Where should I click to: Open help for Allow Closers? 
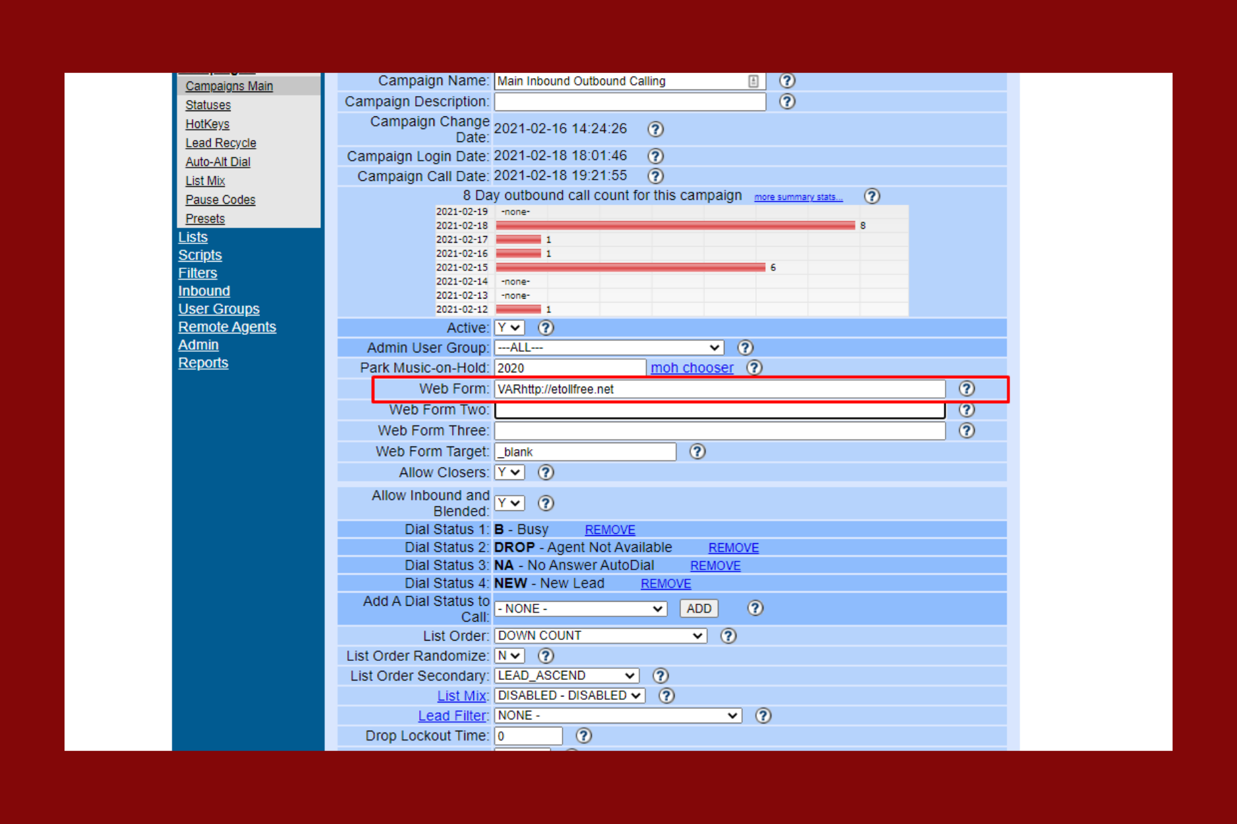point(545,472)
